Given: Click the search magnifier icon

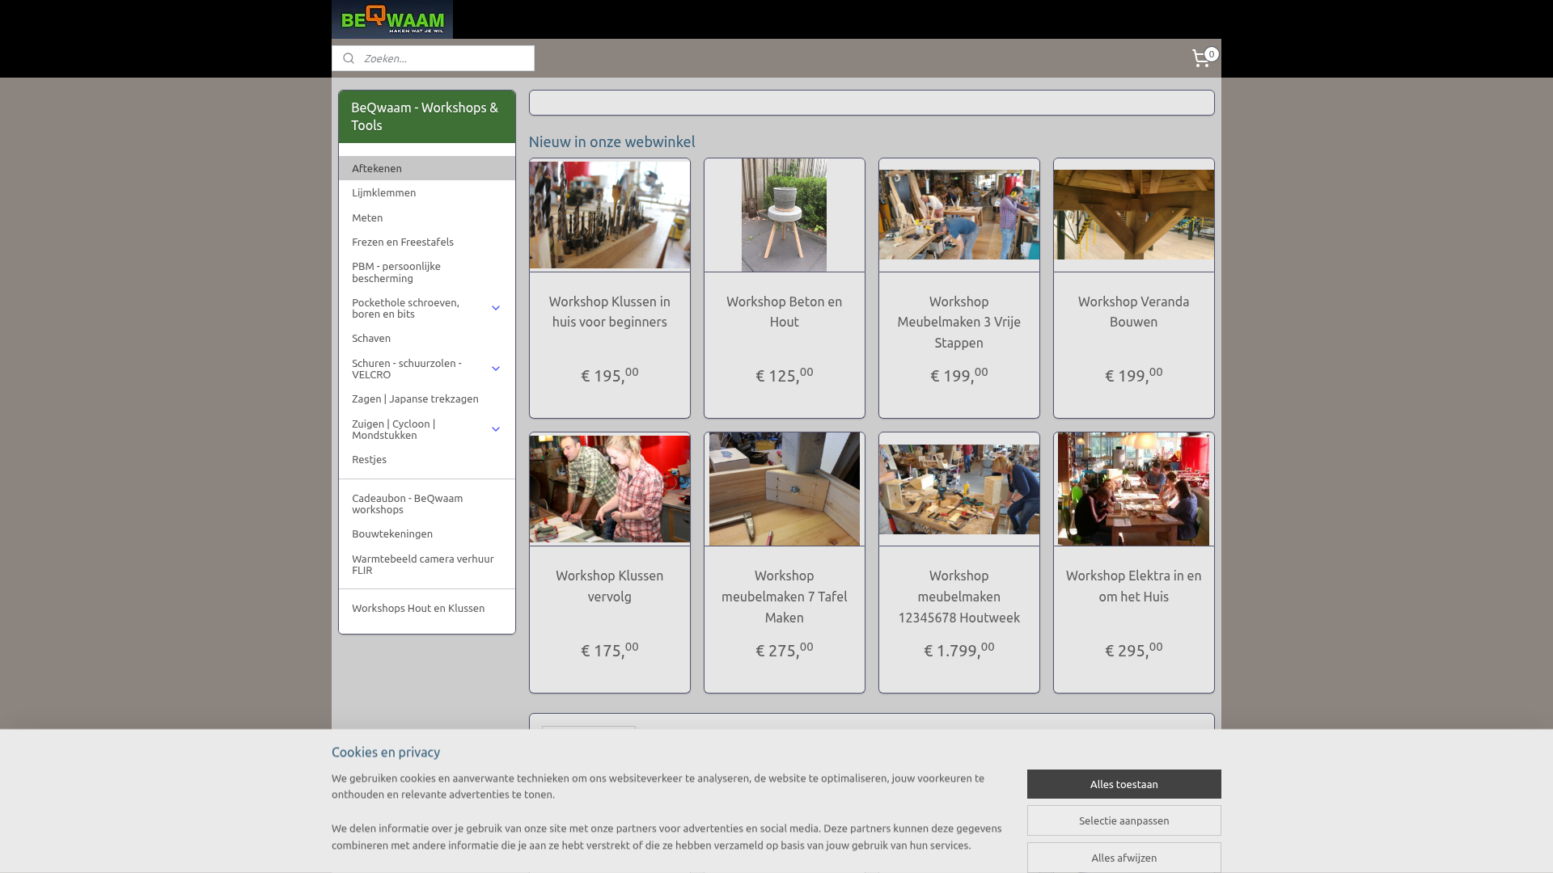Looking at the screenshot, I should pos(349,58).
